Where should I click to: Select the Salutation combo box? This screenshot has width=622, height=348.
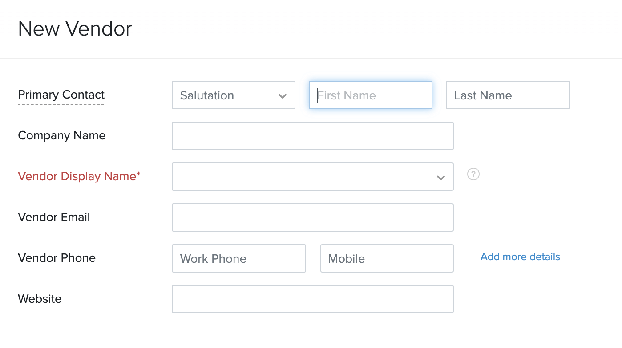coord(233,95)
